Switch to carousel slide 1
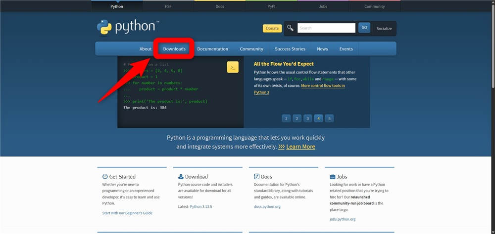Image resolution: width=495 pixels, height=234 pixels. click(286, 118)
